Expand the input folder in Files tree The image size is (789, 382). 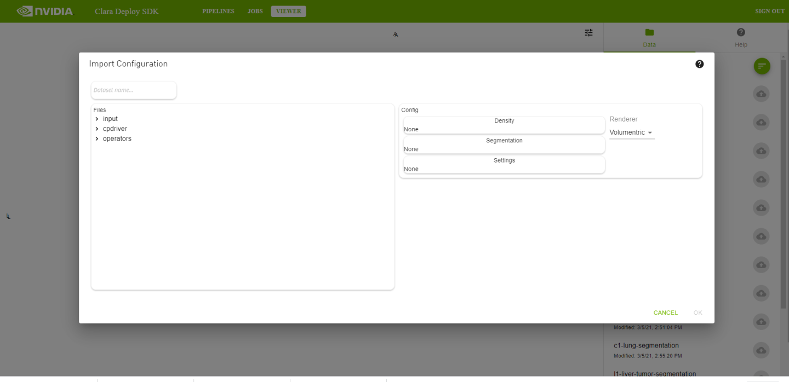pos(97,119)
